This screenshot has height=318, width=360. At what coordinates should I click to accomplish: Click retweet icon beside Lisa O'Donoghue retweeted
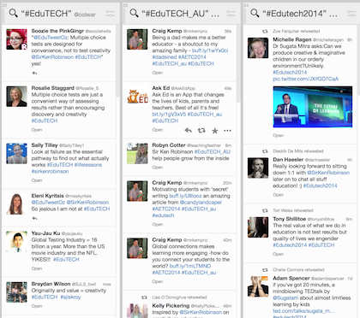click(x=145, y=297)
